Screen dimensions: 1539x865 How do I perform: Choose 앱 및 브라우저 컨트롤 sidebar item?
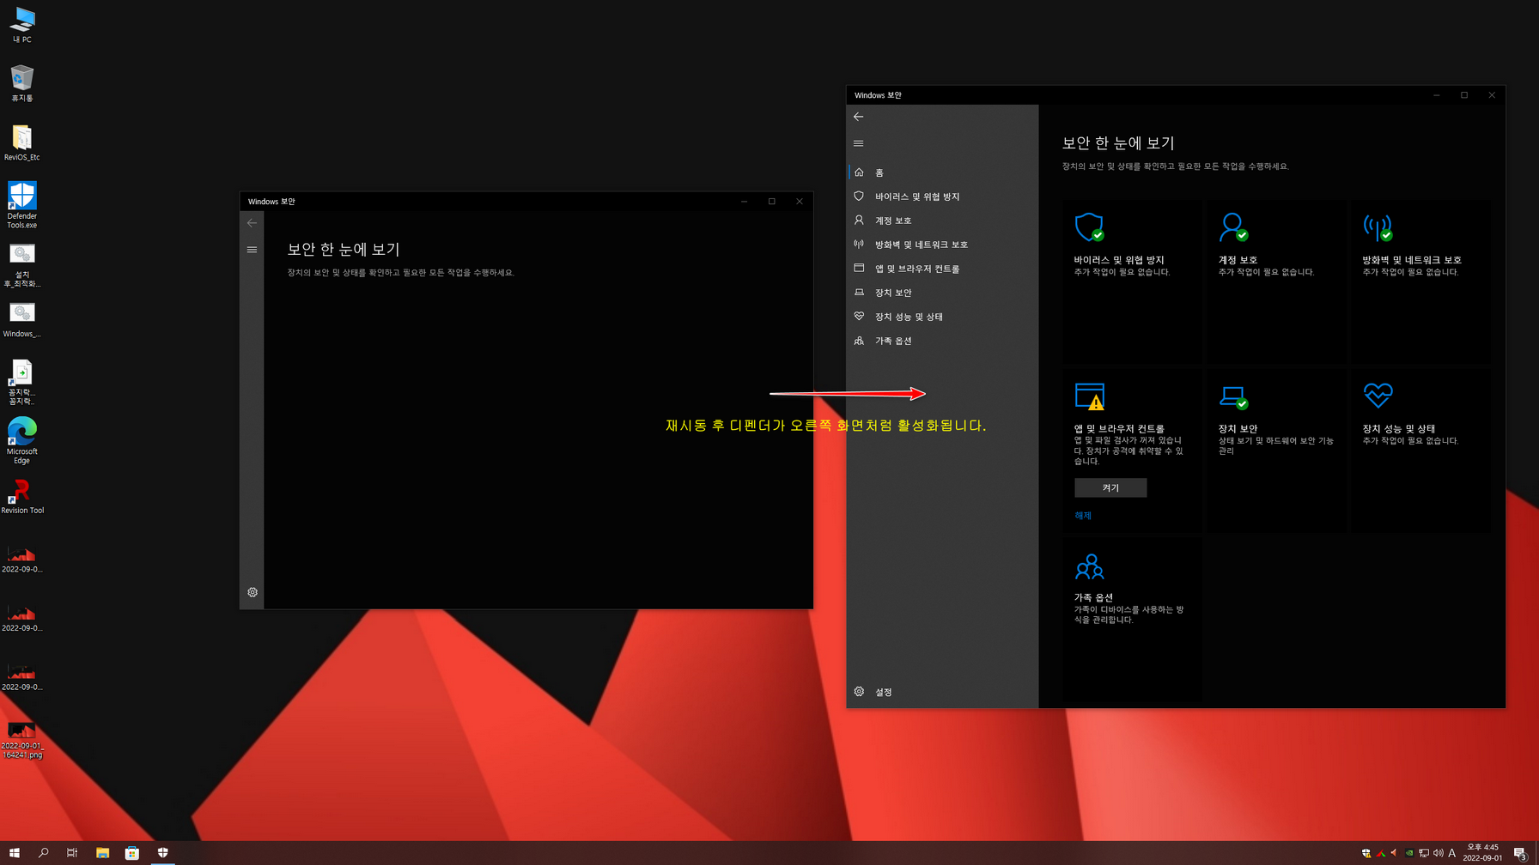[x=942, y=269]
